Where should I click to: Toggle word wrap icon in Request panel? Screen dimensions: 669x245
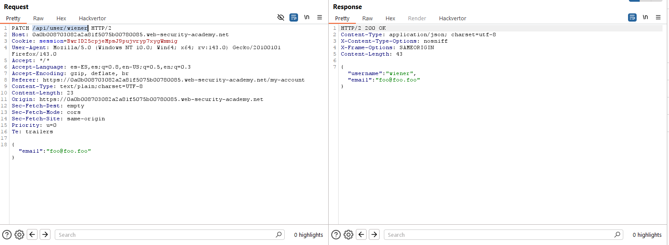coord(294,17)
